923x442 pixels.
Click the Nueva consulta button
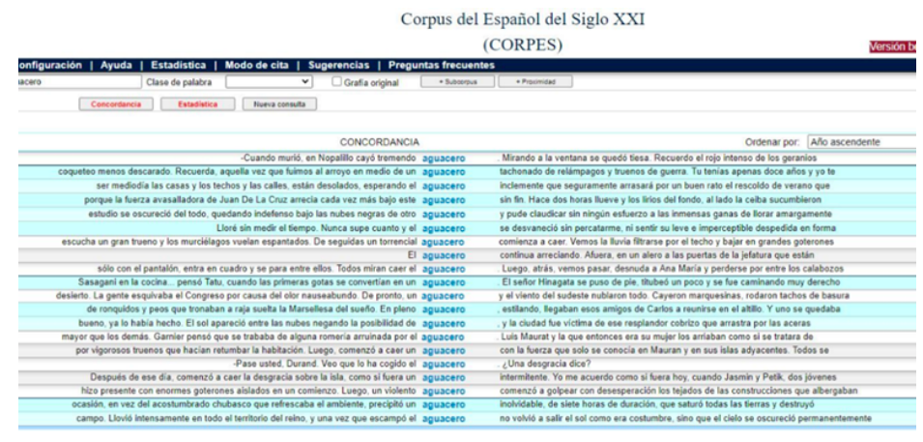[x=279, y=104]
